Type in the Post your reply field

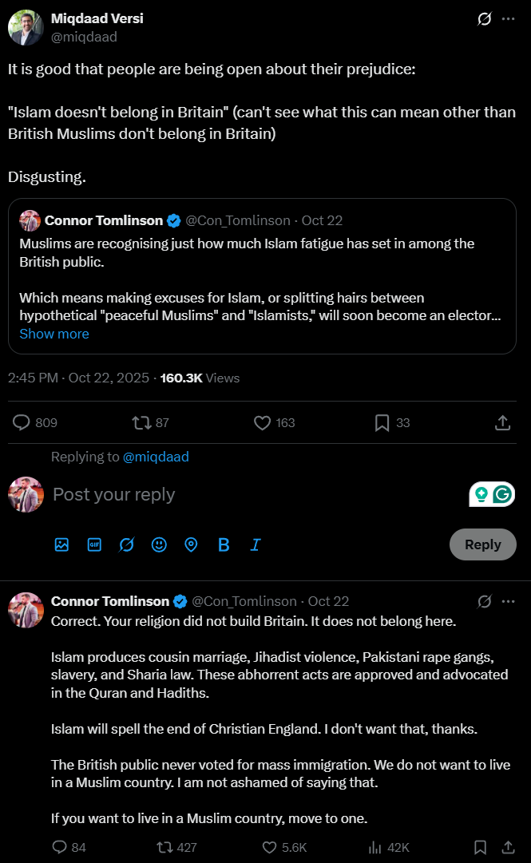(x=240, y=494)
